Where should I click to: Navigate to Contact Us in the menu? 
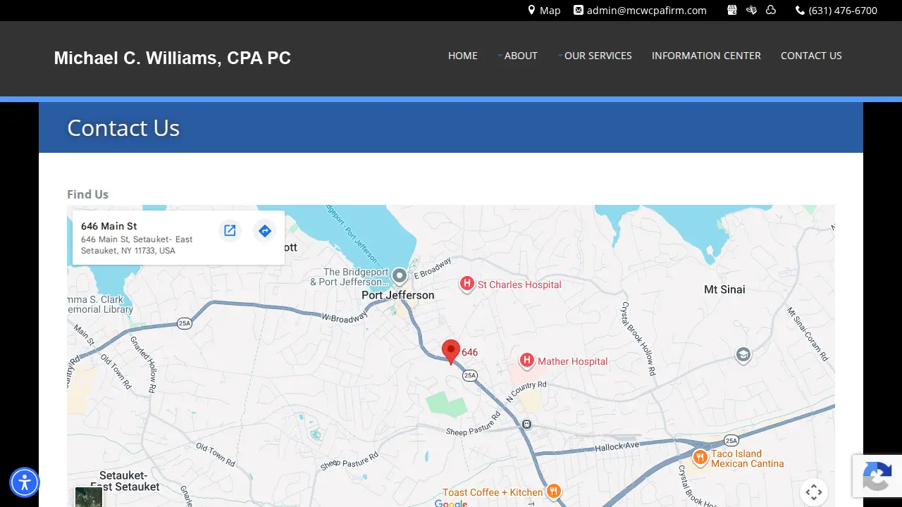(x=811, y=56)
